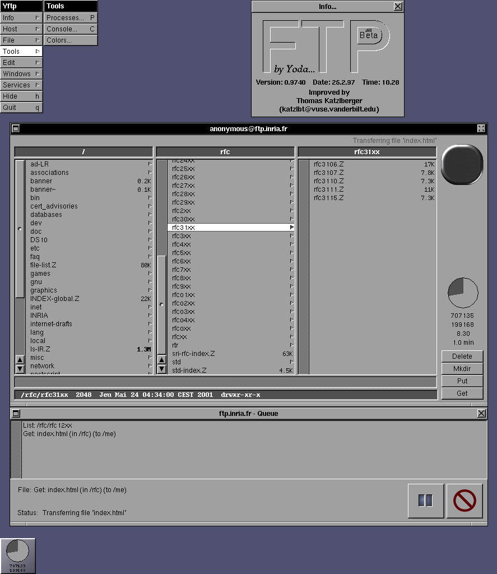Screen dimensions: 497x574
Task: Select the banner file in root column
Action: click(89, 181)
